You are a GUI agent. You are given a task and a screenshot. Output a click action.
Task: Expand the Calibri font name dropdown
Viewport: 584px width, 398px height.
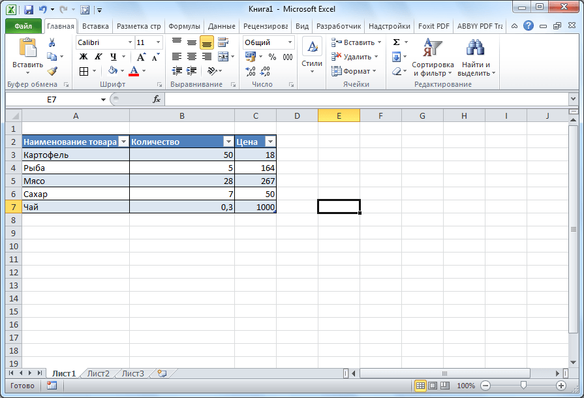pyautogui.click(x=129, y=42)
